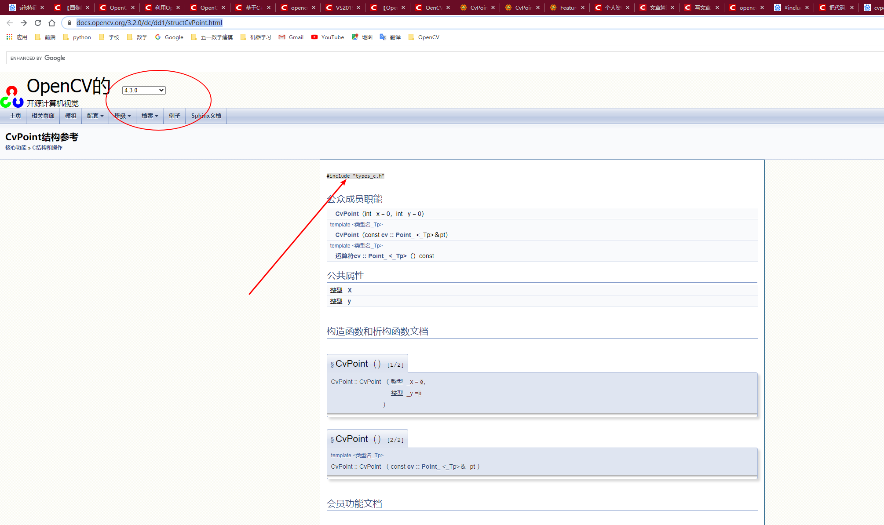Click the home icon in toolbar
884x525 pixels.
[52, 23]
